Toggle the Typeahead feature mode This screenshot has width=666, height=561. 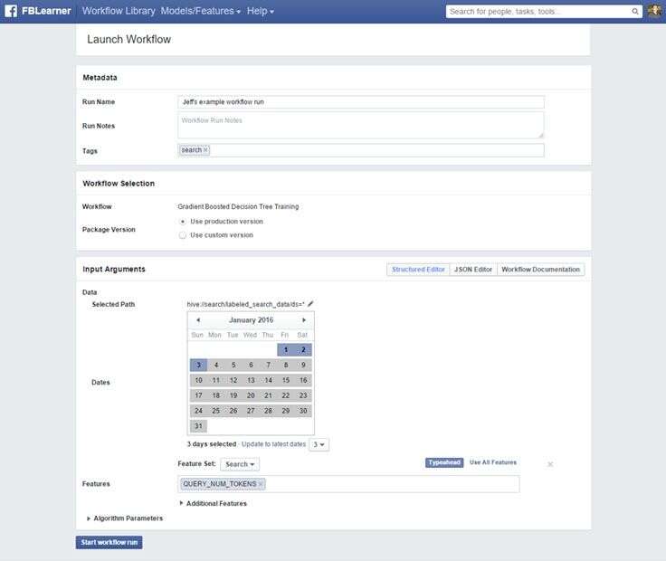point(444,462)
